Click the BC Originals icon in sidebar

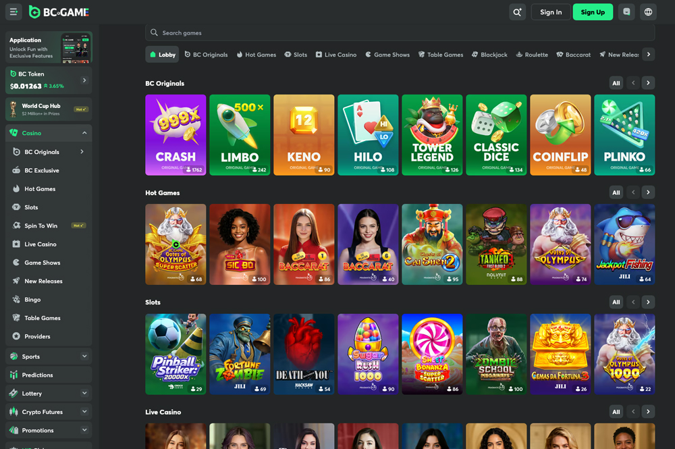(x=16, y=152)
